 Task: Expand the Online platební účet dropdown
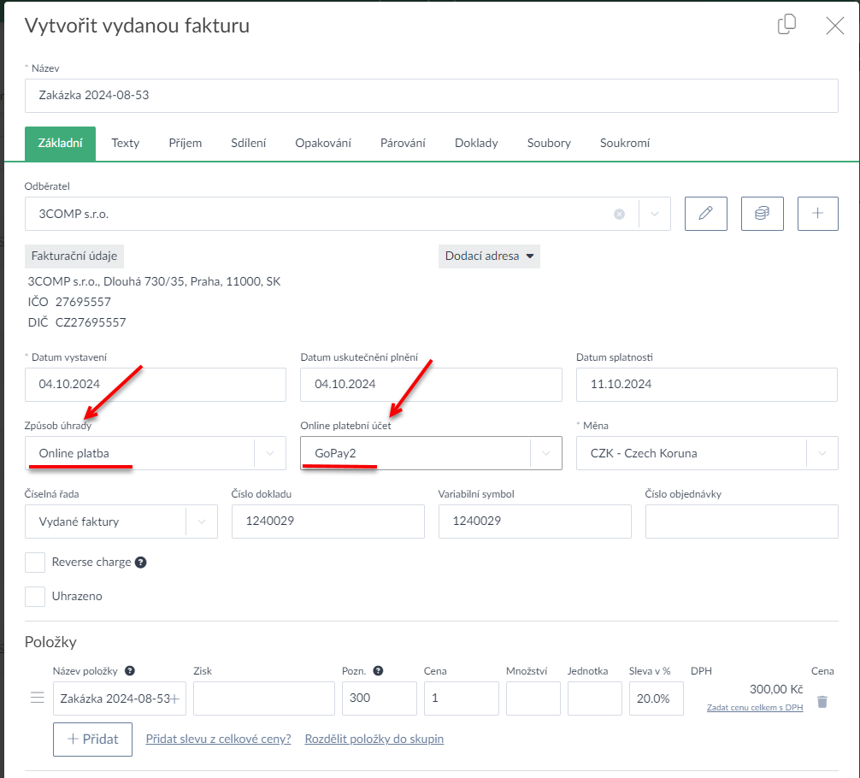(x=546, y=453)
